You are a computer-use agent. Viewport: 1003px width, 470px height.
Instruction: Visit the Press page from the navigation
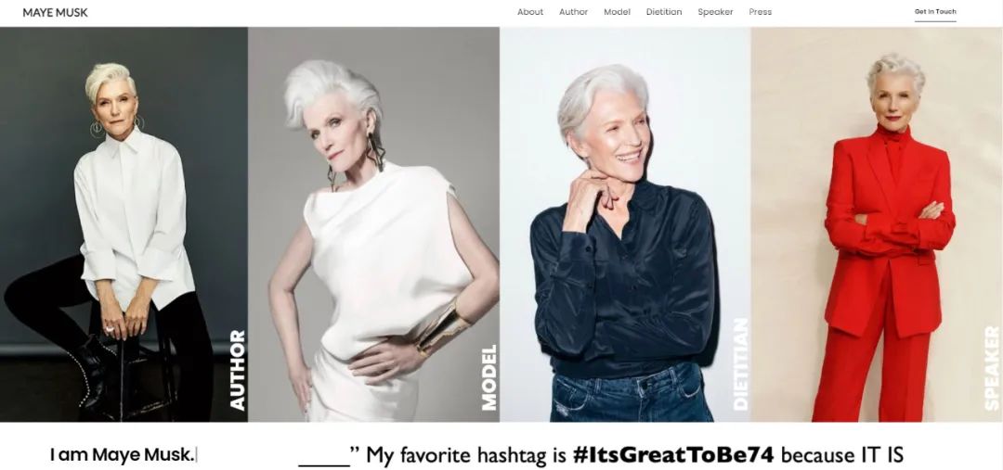pyautogui.click(x=760, y=12)
